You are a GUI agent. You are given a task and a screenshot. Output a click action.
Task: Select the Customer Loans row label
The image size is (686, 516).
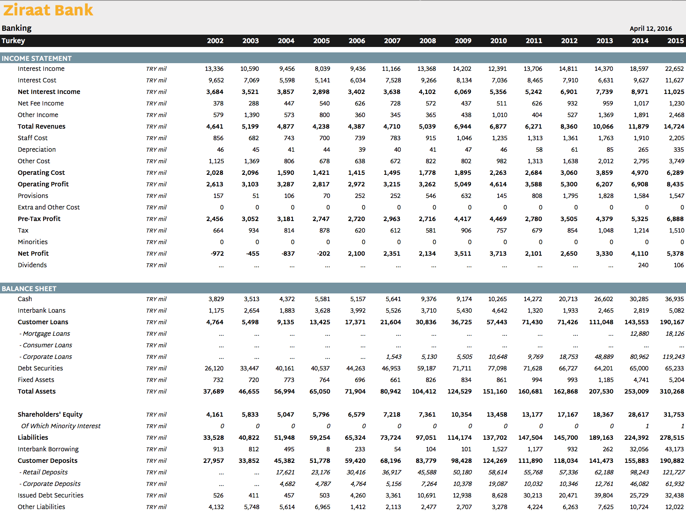point(43,322)
